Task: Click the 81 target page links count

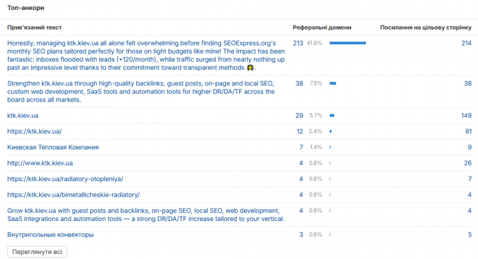Action: (x=468, y=131)
